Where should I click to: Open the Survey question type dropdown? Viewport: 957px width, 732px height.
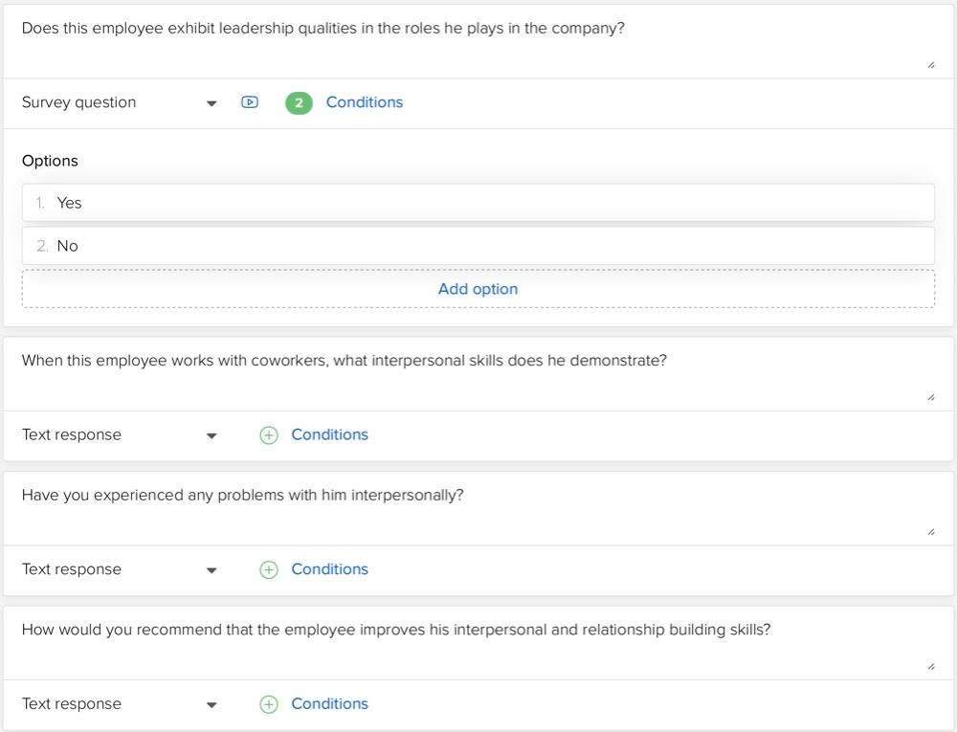click(x=120, y=102)
